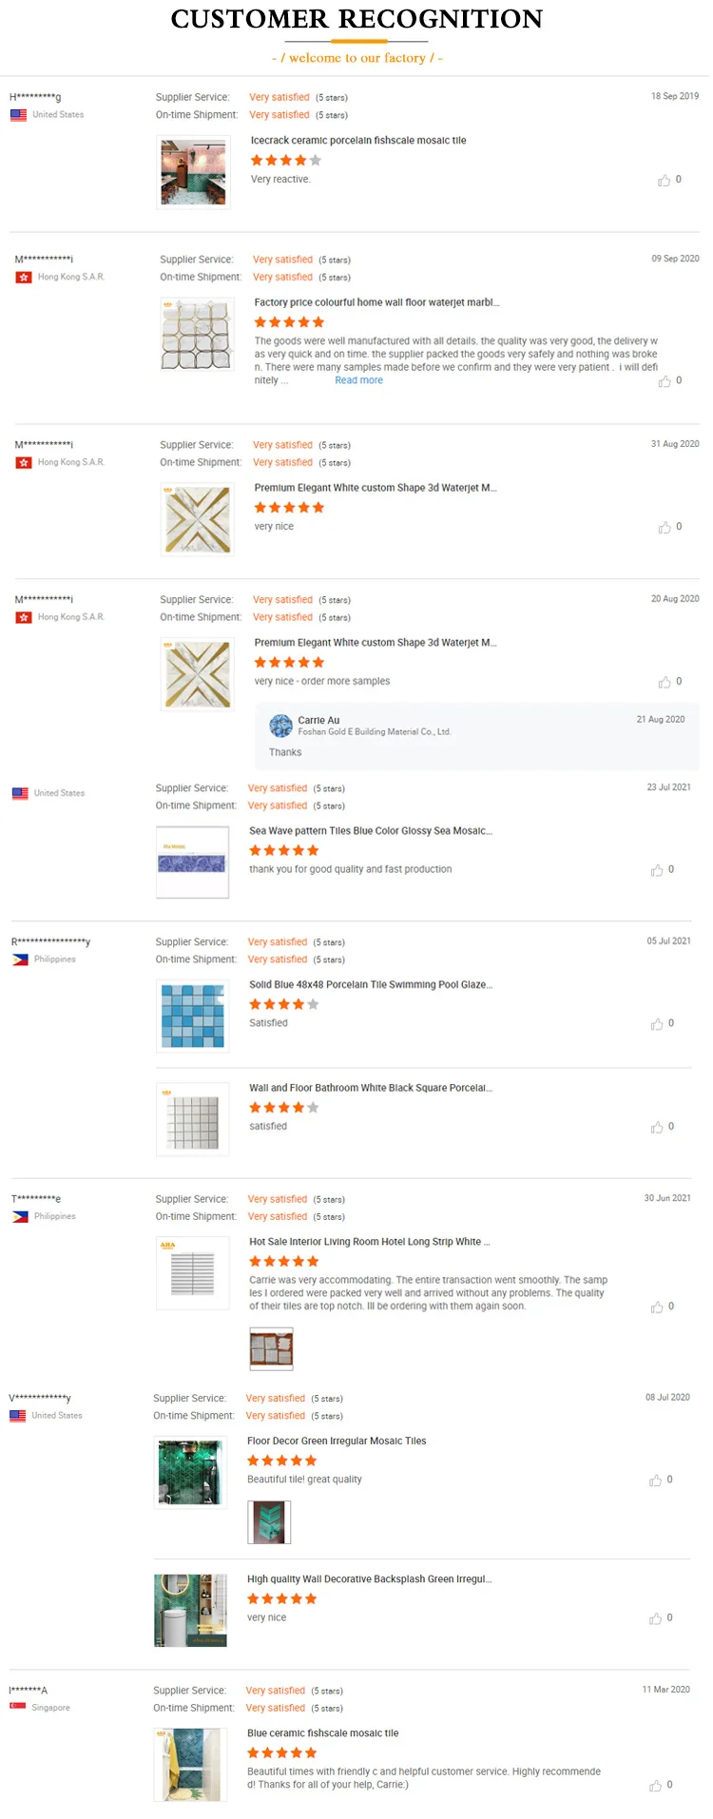View customer photo attached to Long Strip White review
713x1819 pixels.
pos(271,1348)
